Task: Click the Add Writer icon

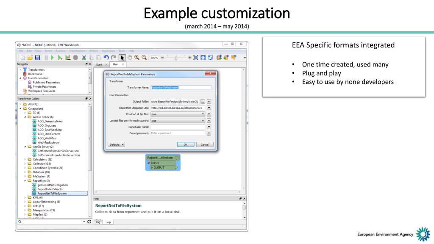Action: (x=226, y=58)
